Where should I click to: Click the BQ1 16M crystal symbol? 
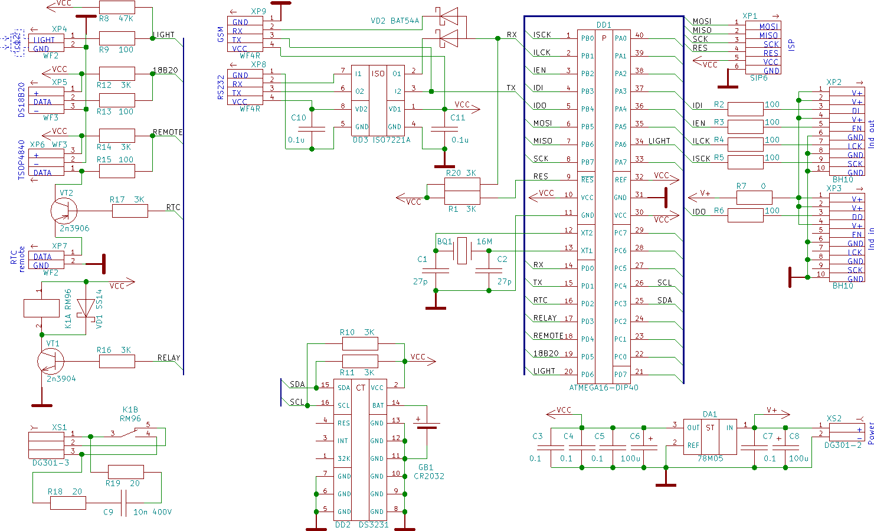coord(462,251)
